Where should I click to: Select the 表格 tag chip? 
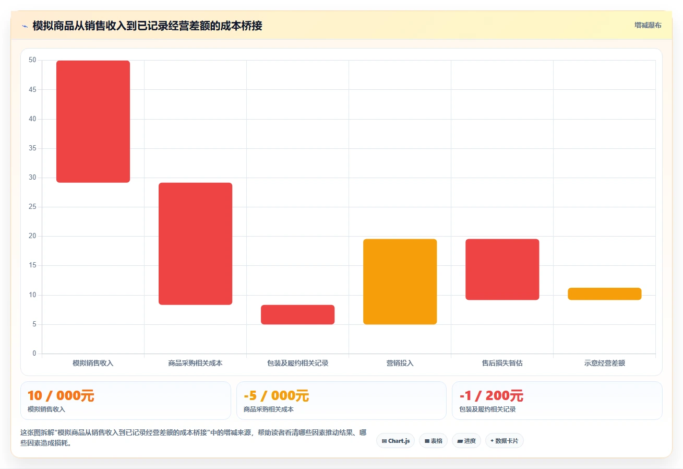point(433,441)
